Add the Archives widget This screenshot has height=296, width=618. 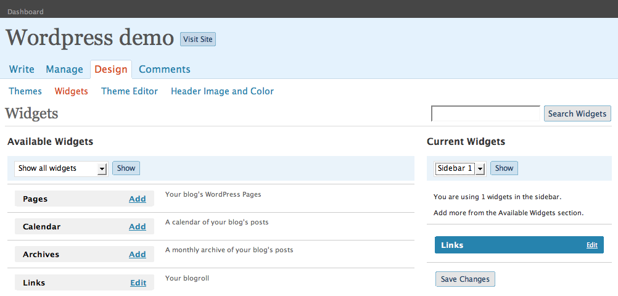[138, 255]
